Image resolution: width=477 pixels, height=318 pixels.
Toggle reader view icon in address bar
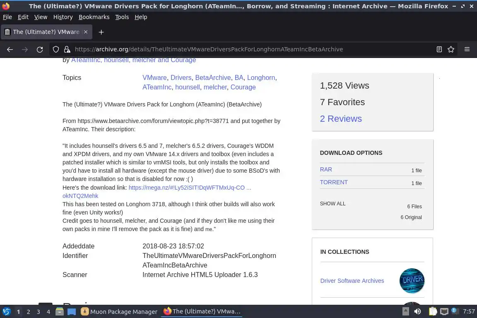pos(439,49)
